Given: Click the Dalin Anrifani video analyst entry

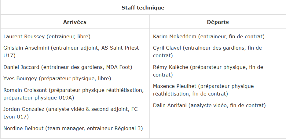Looking at the screenshot, I should (209, 105).
